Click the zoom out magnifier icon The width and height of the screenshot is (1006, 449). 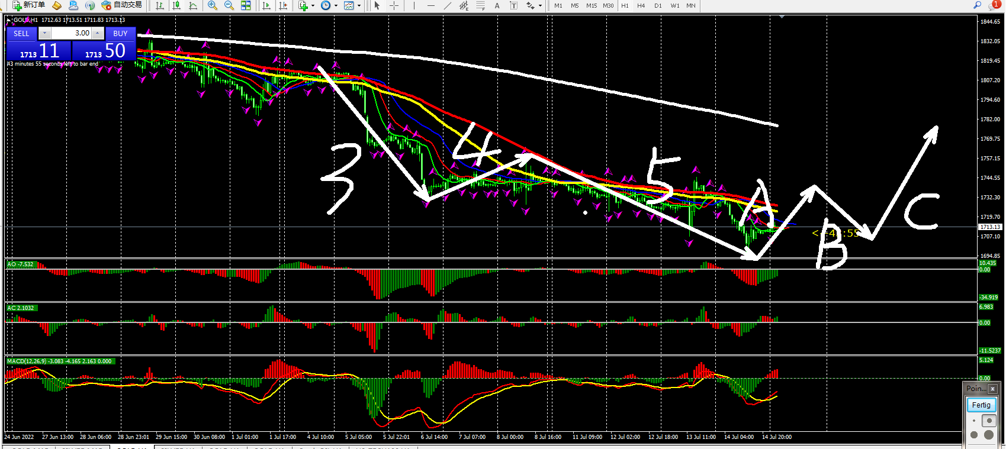coord(229,5)
